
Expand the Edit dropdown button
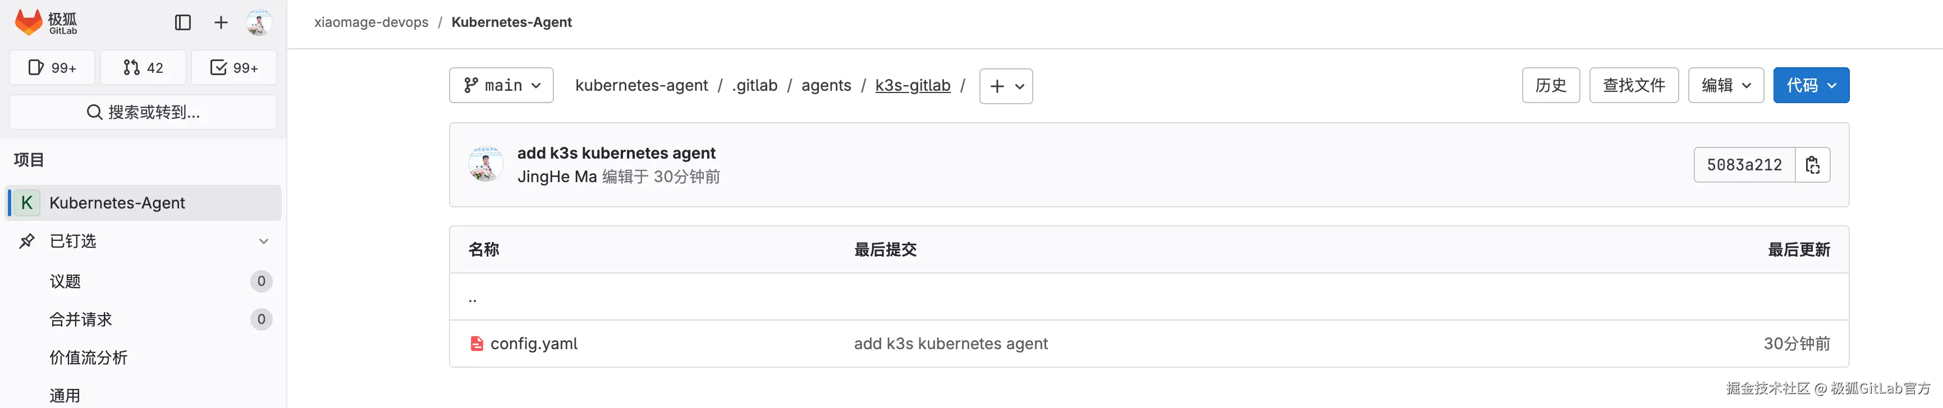pos(1725,85)
